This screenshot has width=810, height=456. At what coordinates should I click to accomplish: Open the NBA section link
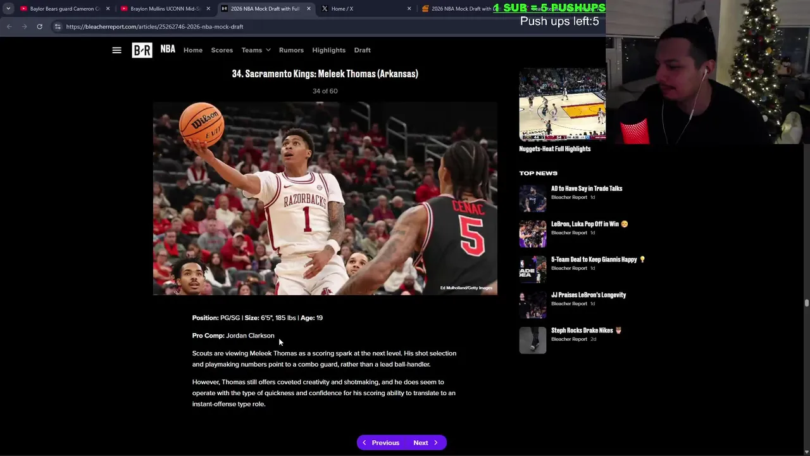pyautogui.click(x=168, y=49)
